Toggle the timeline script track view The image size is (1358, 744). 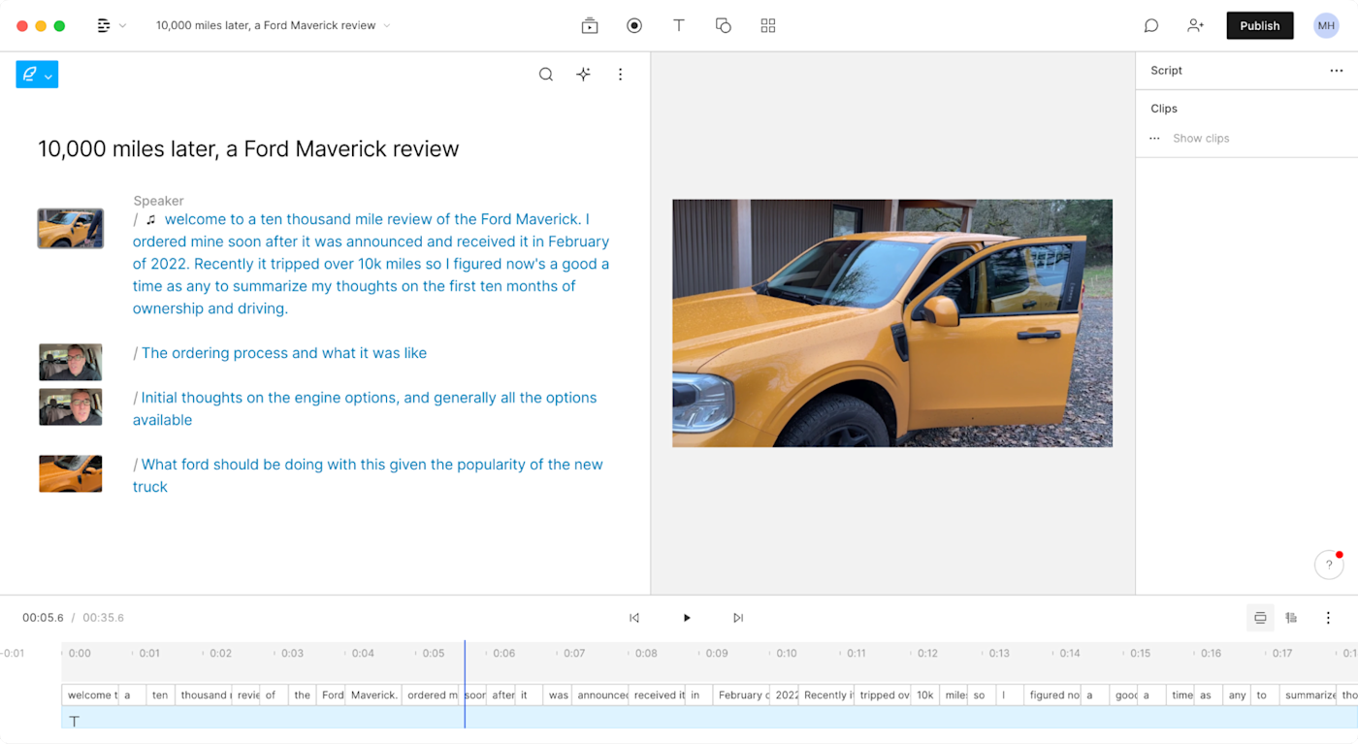click(x=1260, y=618)
